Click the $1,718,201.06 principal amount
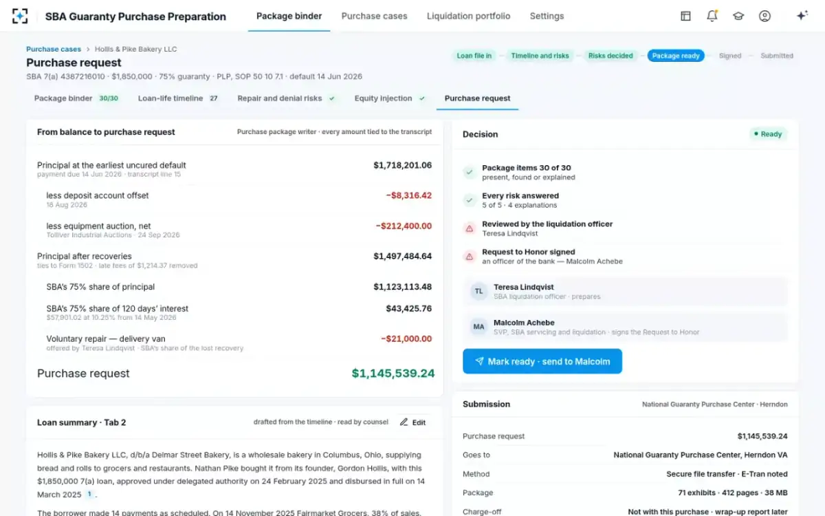The image size is (825, 516). 403,165
